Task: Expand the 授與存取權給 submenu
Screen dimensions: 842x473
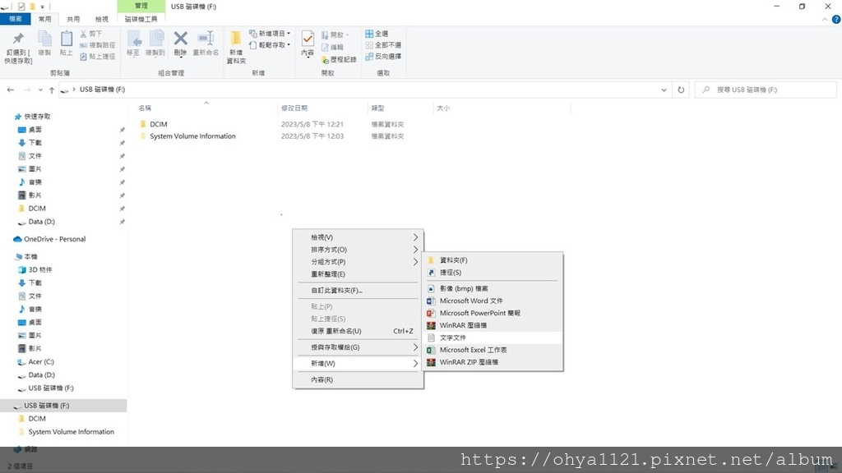Action: pos(417,347)
